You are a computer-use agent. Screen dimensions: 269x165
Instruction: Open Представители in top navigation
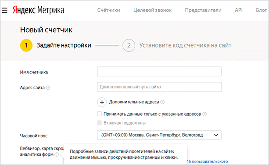pos(203,10)
